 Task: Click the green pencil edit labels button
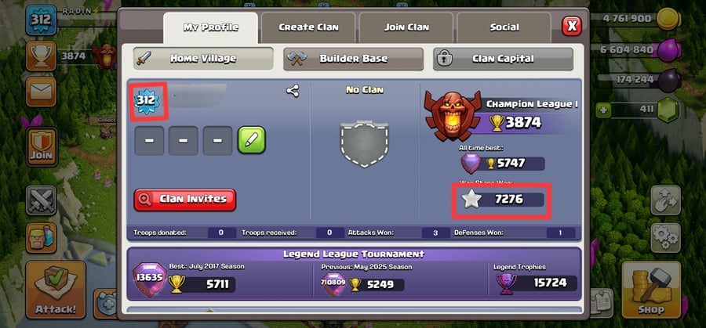252,140
